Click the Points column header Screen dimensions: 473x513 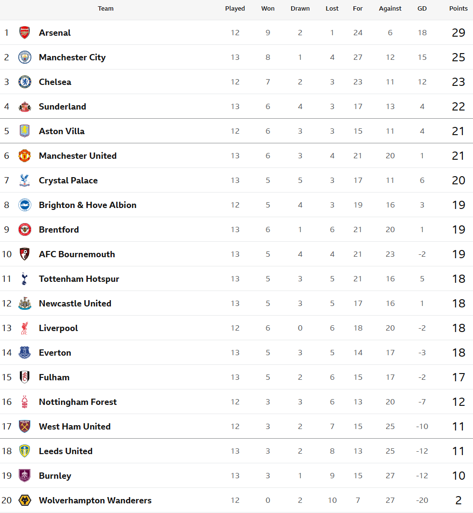click(458, 9)
